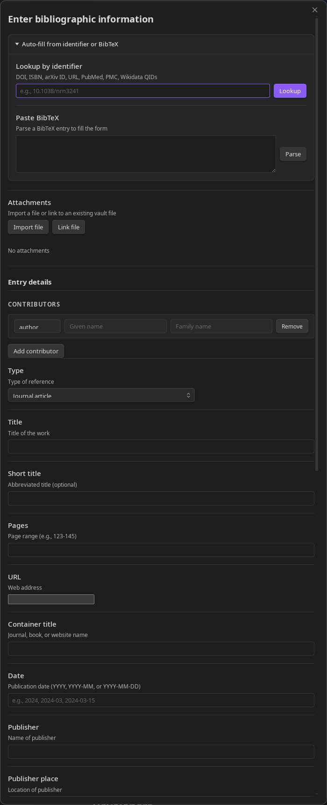This screenshot has width=327, height=805.
Task: Focus the Given name field
Action: click(x=115, y=326)
